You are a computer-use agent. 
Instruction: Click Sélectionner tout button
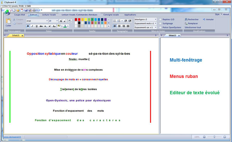click(x=193, y=27)
